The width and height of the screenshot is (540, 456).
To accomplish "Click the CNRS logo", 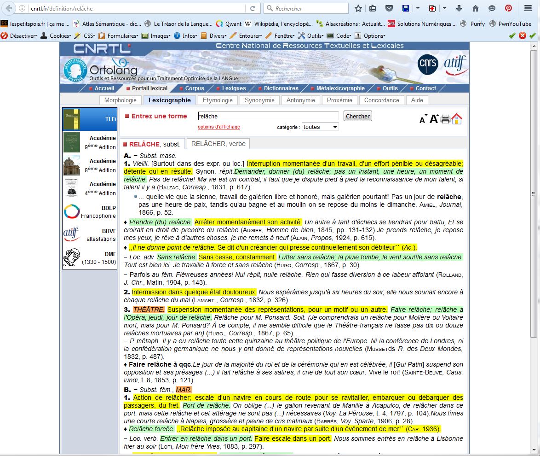I will [427, 64].
